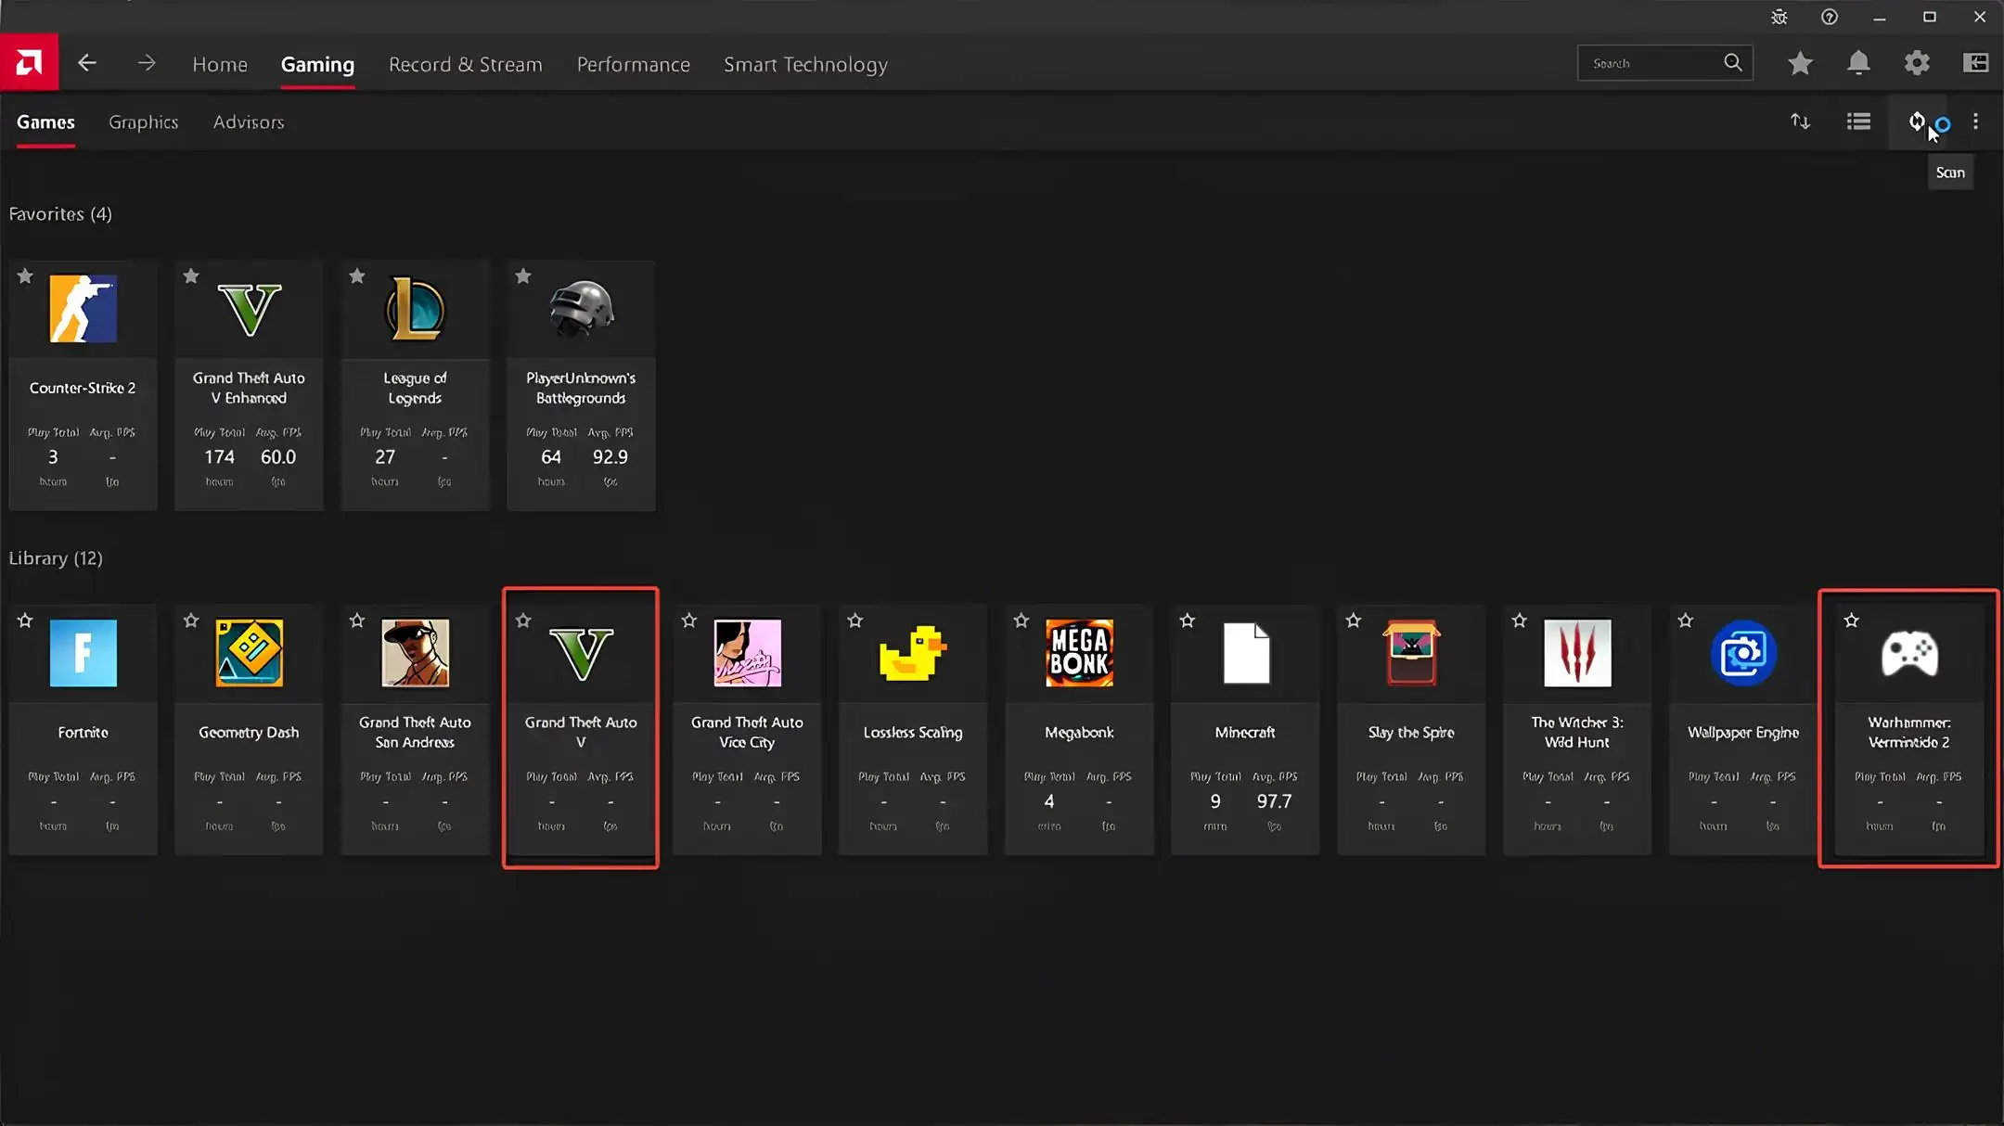Click the bug report icon

click(1779, 17)
